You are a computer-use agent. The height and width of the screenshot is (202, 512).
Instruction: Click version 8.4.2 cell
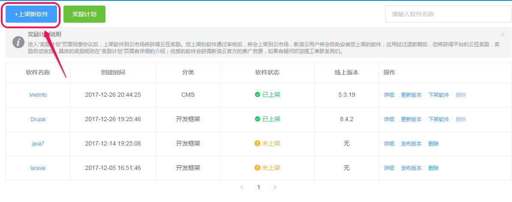[x=347, y=119]
